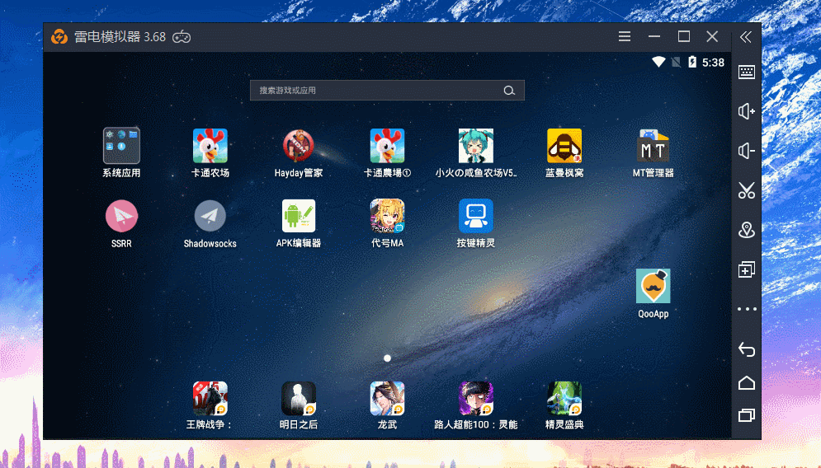821x468 pixels.
Task: Launch the 蓝曼枫窝 app
Action: tap(564, 146)
